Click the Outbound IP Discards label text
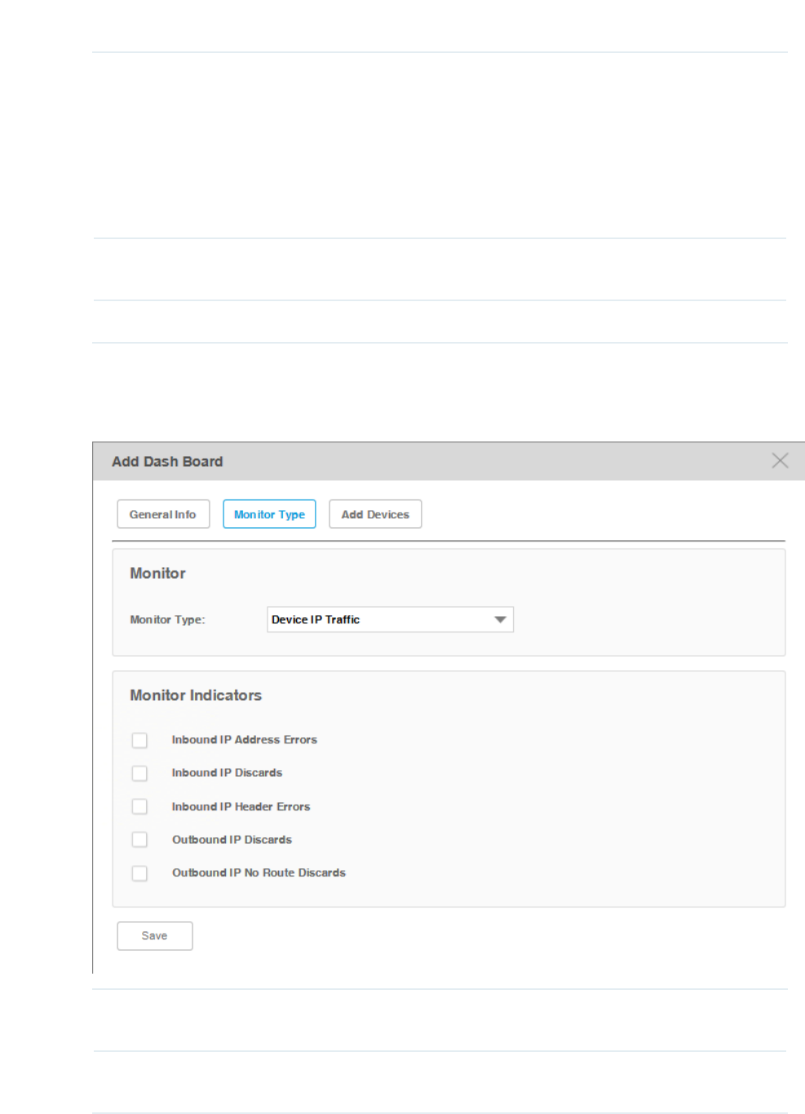Image resolution: width=805 pixels, height=1114 pixels. [x=232, y=840]
